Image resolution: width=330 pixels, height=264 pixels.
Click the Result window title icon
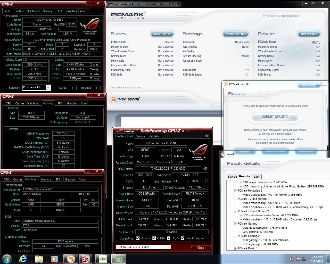click(223, 154)
